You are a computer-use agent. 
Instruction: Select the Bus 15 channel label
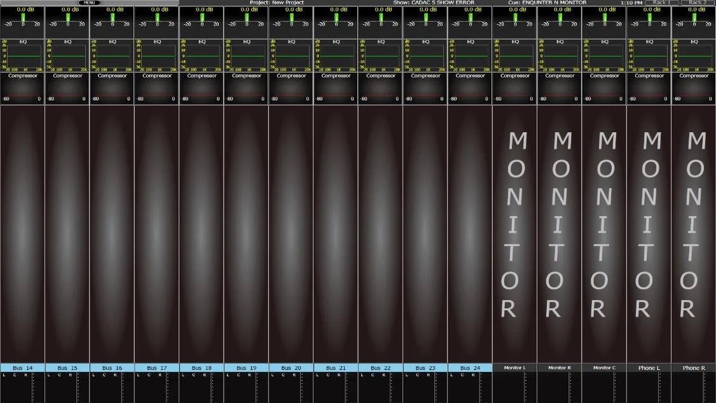67,367
